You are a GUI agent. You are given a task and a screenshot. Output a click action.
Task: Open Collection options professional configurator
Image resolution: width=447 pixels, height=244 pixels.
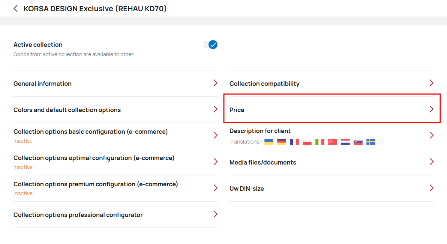coord(115,215)
